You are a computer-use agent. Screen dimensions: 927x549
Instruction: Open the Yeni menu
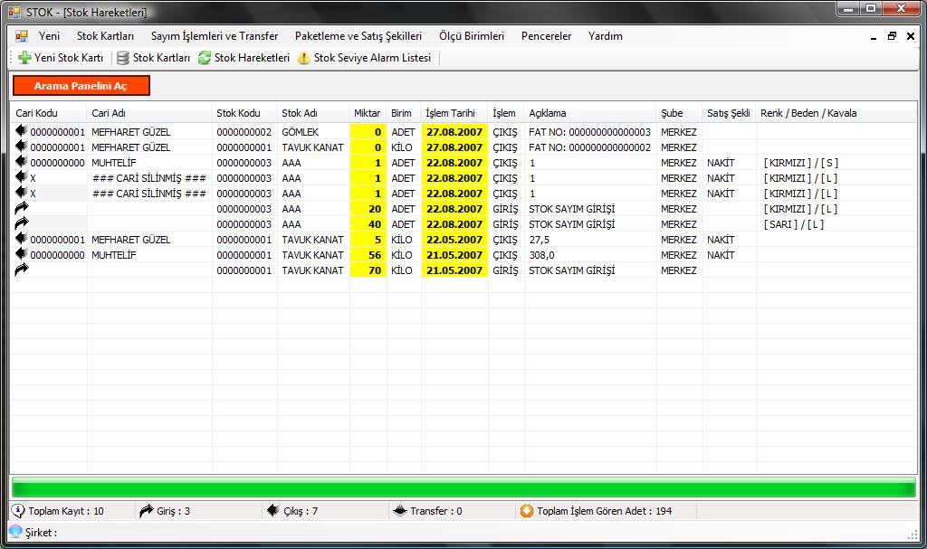pos(49,36)
